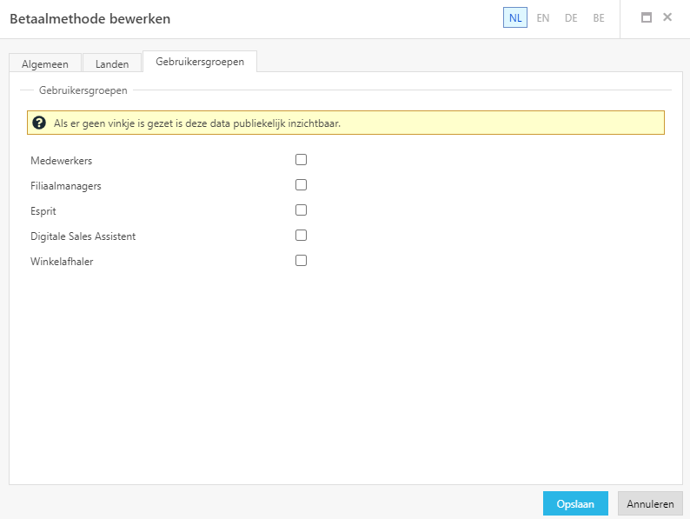
Task: Switch language to DE
Action: [571, 18]
